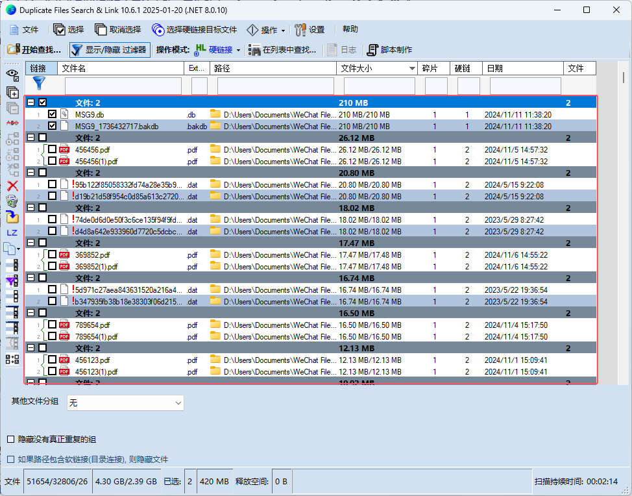The image size is (632, 496).
Task: Click the strikethrough ABC icon
Action: [12, 123]
